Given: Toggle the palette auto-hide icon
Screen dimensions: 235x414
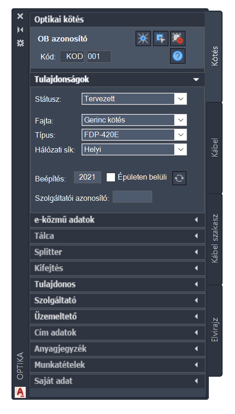Looking at the screenshot, I should coord(20,30).
